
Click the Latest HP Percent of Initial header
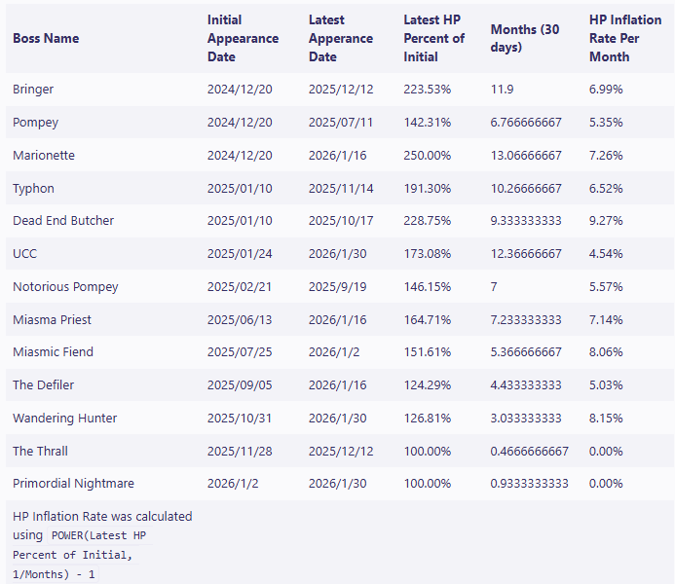tap(434, 39)
